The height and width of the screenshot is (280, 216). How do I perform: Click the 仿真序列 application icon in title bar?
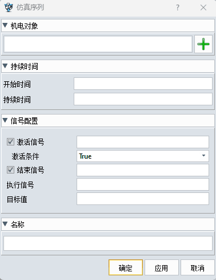[x=9, y=7]
